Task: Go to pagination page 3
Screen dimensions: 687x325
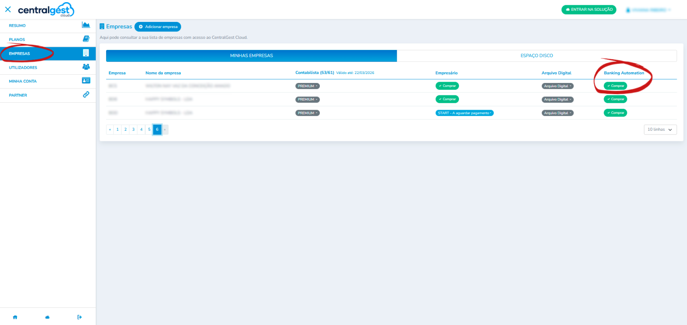Action: pos(134,129)
